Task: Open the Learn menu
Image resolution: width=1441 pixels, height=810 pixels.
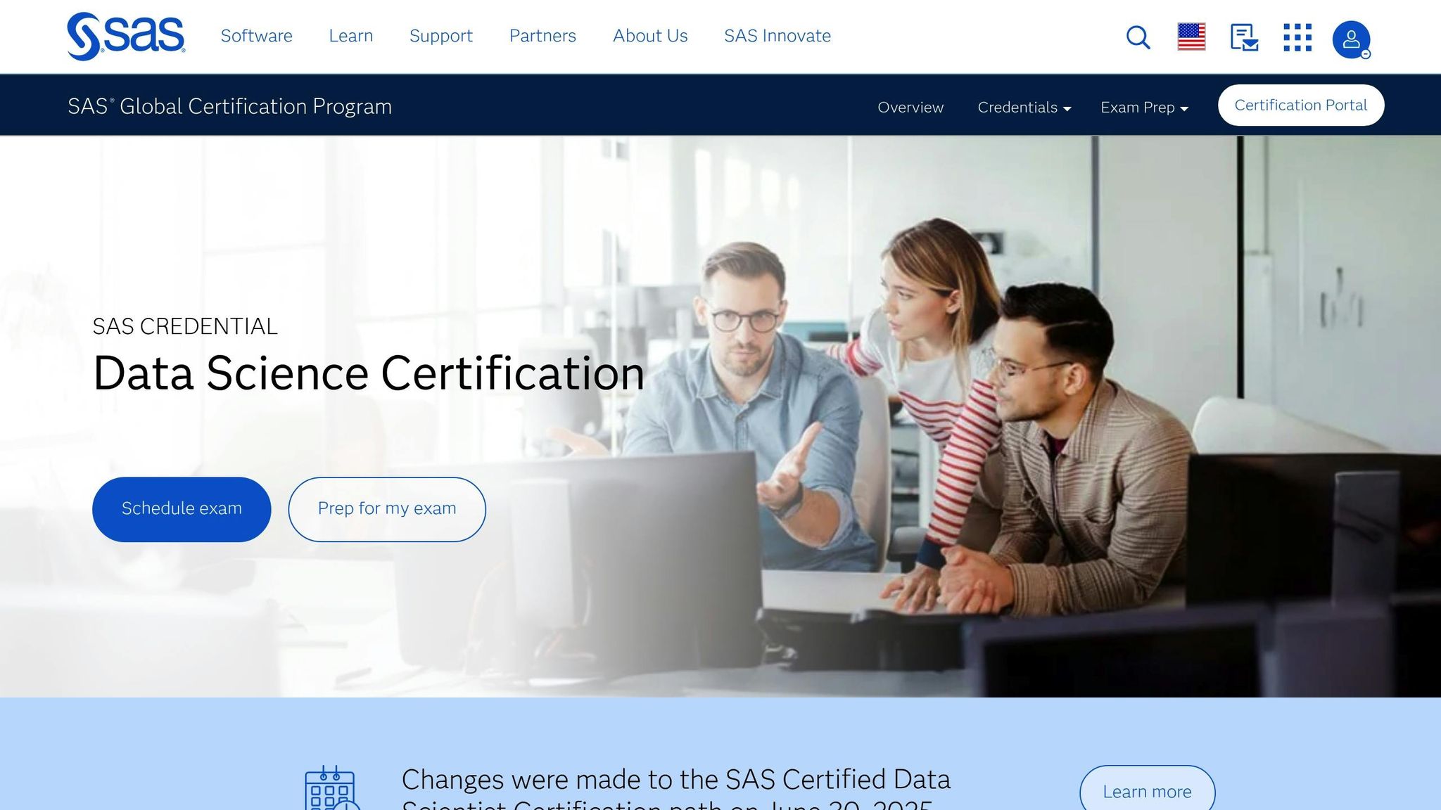Action: coord(350,36)
